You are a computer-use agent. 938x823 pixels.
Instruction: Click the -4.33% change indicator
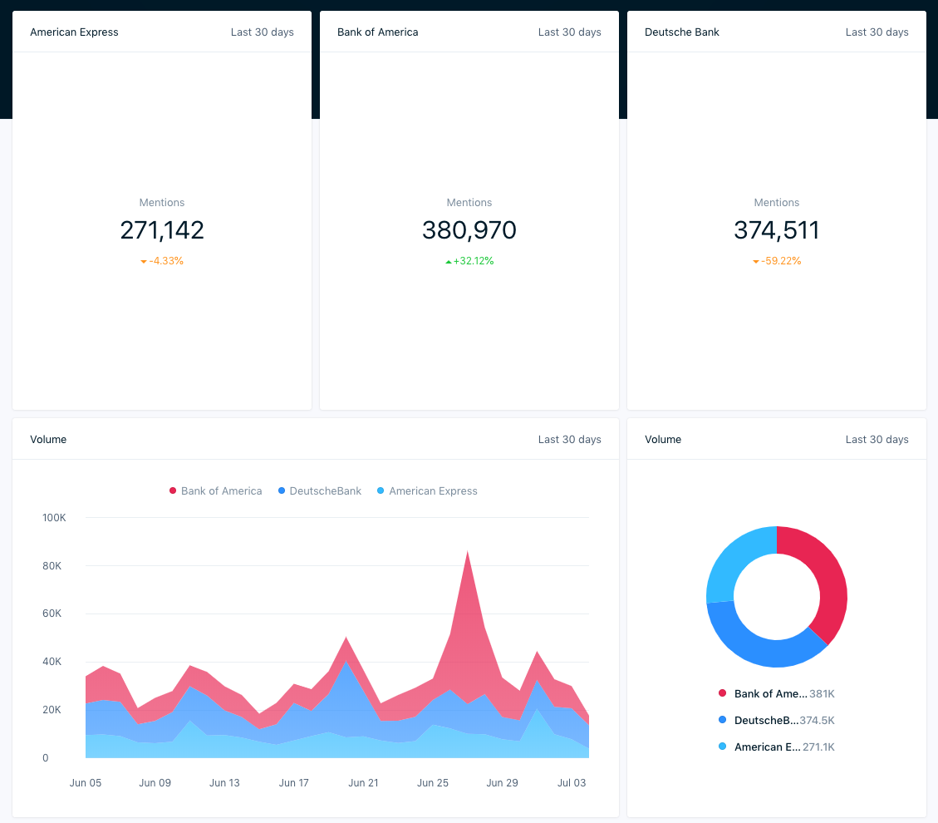pos(162,261)
